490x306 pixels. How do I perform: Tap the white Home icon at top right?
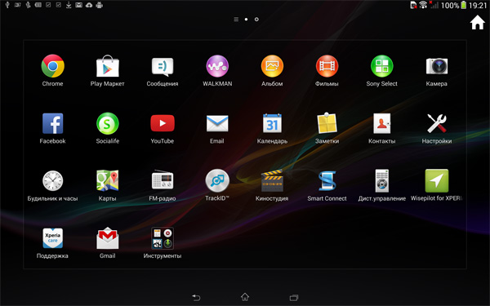click(478, 23)
